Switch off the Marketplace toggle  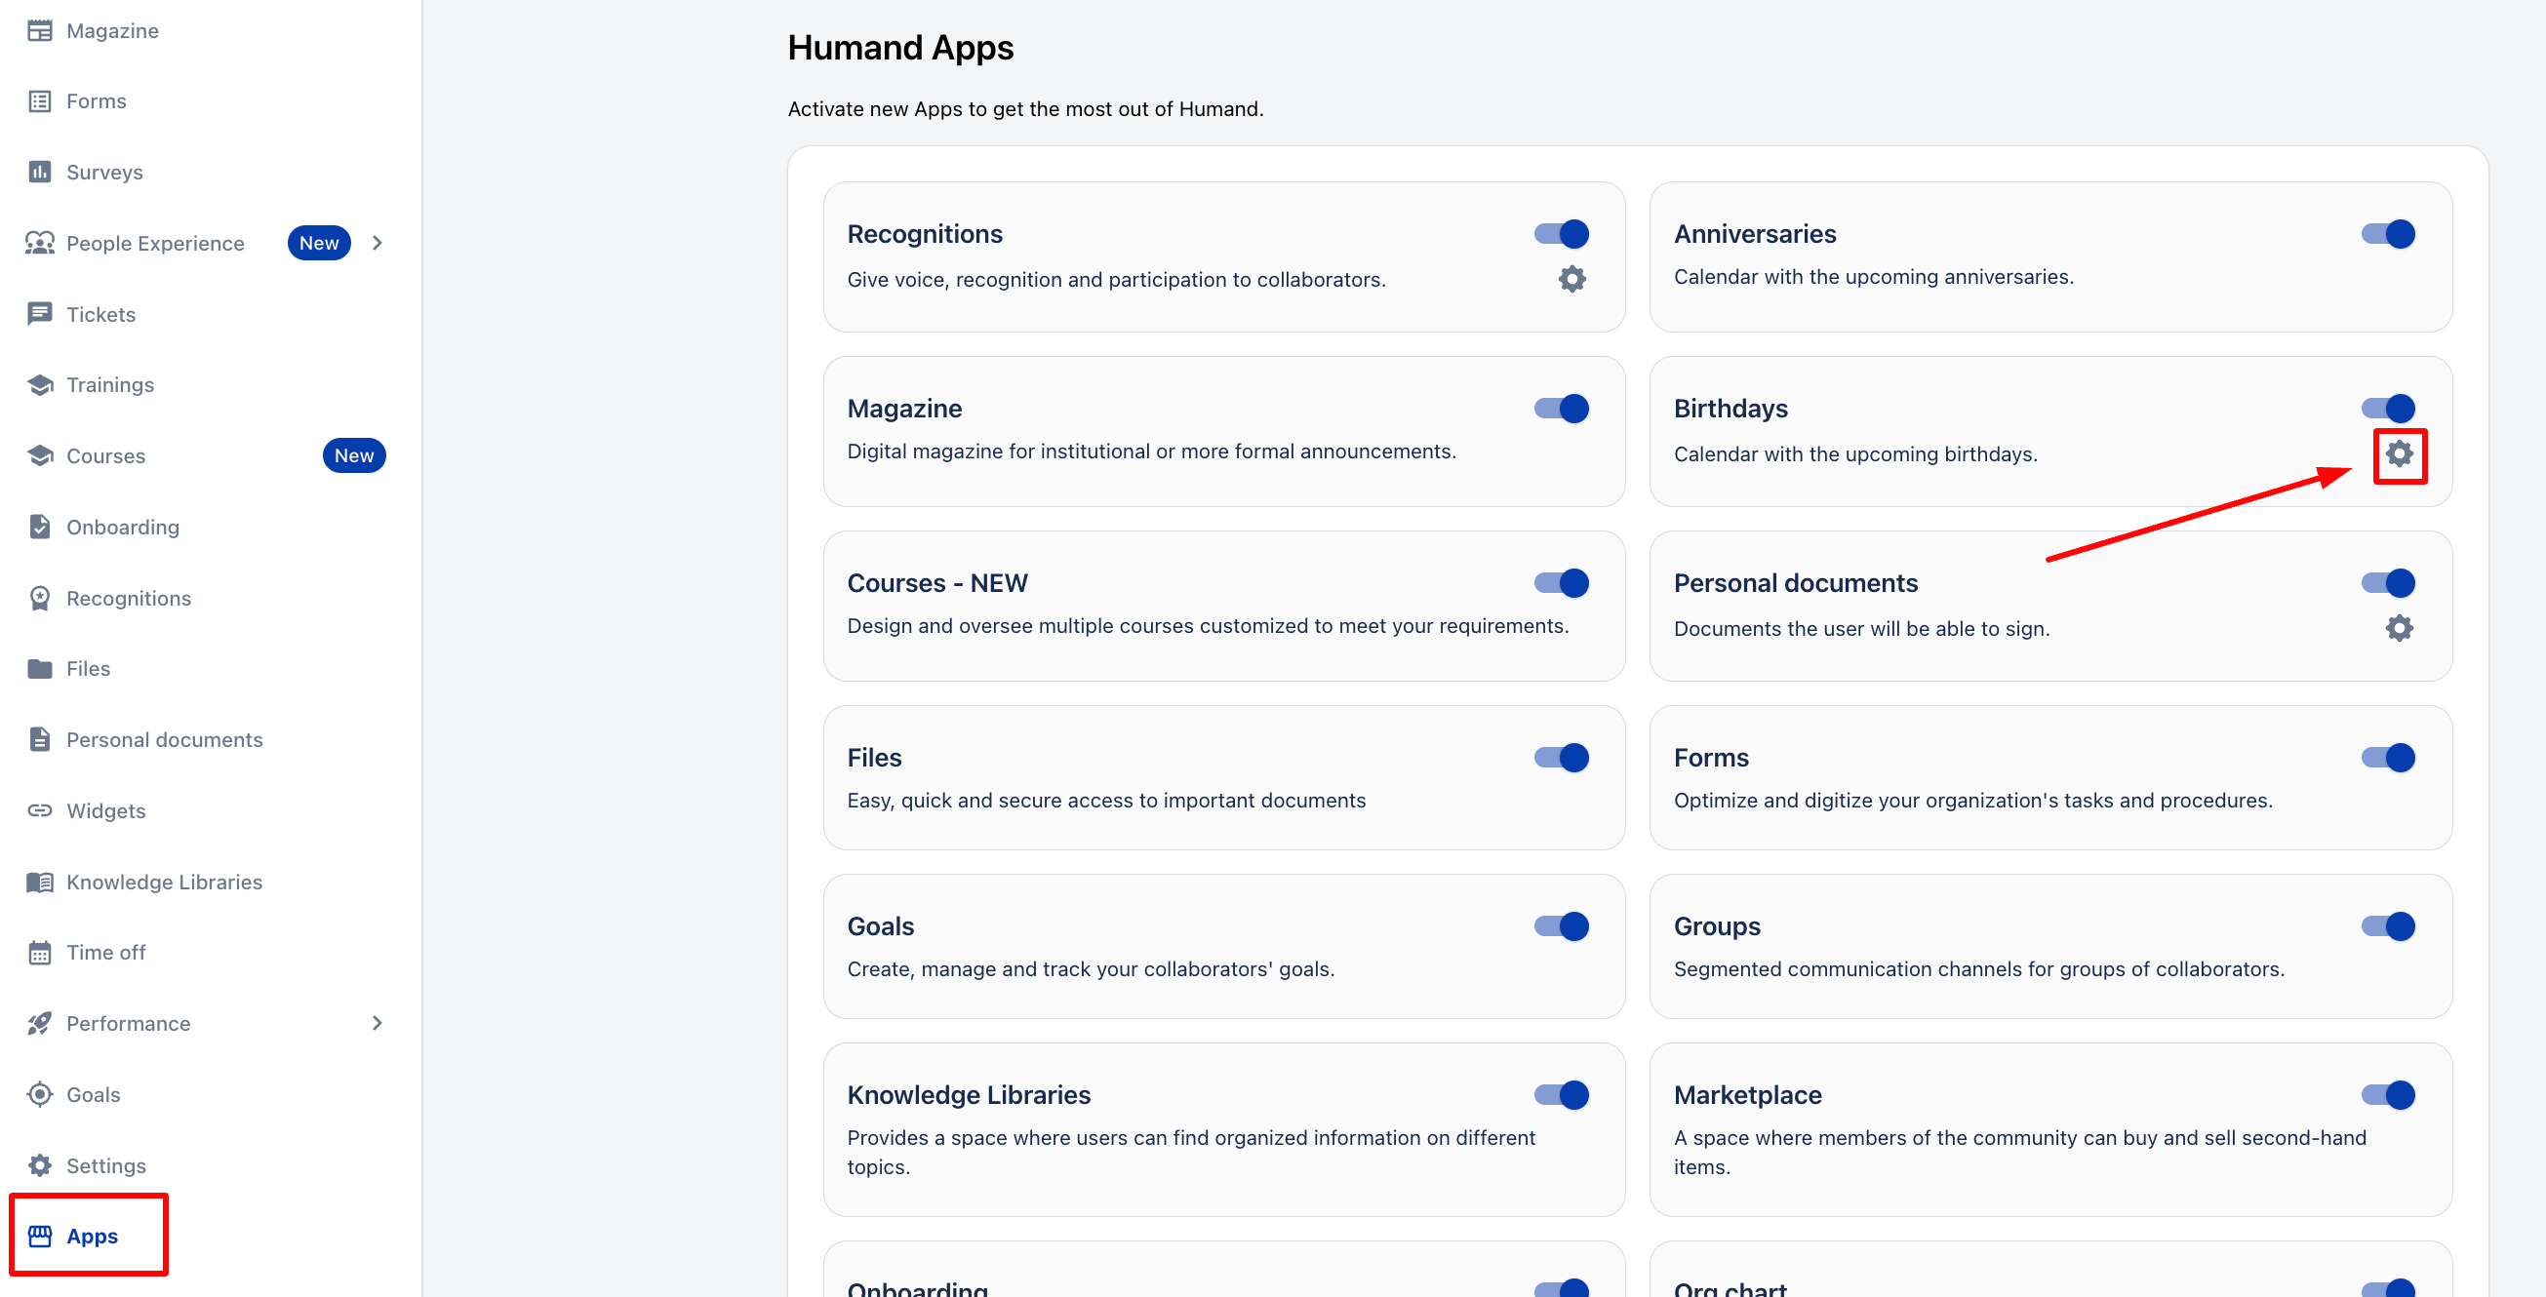click(2388, 1094)
